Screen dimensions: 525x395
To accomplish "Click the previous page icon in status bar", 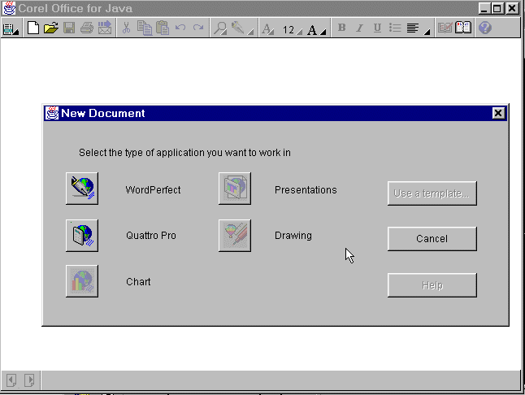I will click(x=11, y=380).
